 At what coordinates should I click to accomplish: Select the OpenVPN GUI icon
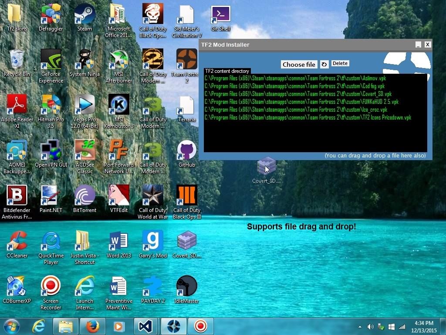51,154
